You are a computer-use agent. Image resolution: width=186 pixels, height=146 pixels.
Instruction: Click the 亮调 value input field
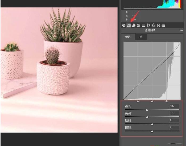pyautogui.click(x=174, y=113)
